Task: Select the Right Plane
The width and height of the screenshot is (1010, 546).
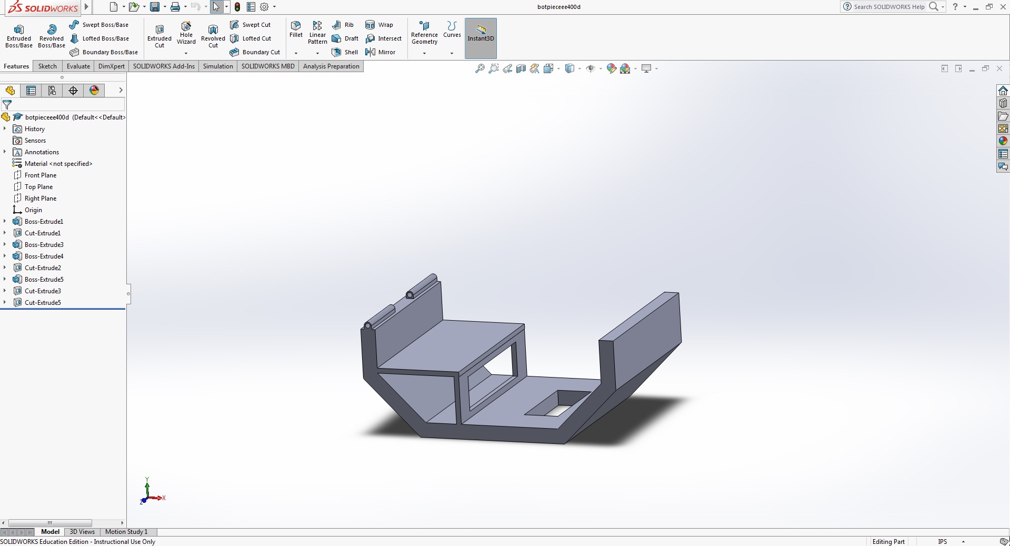Action: 35,198
